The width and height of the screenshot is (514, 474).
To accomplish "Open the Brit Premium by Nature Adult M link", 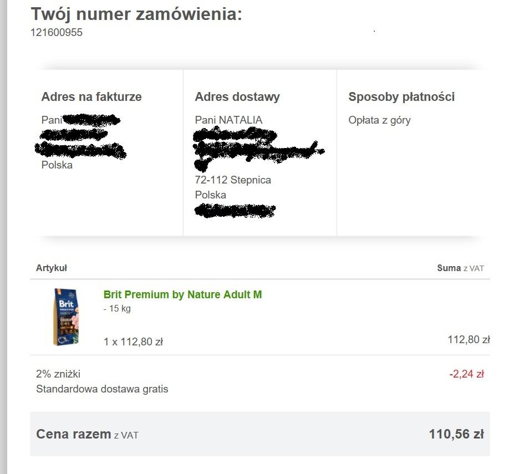I will (x=182, y=295).
